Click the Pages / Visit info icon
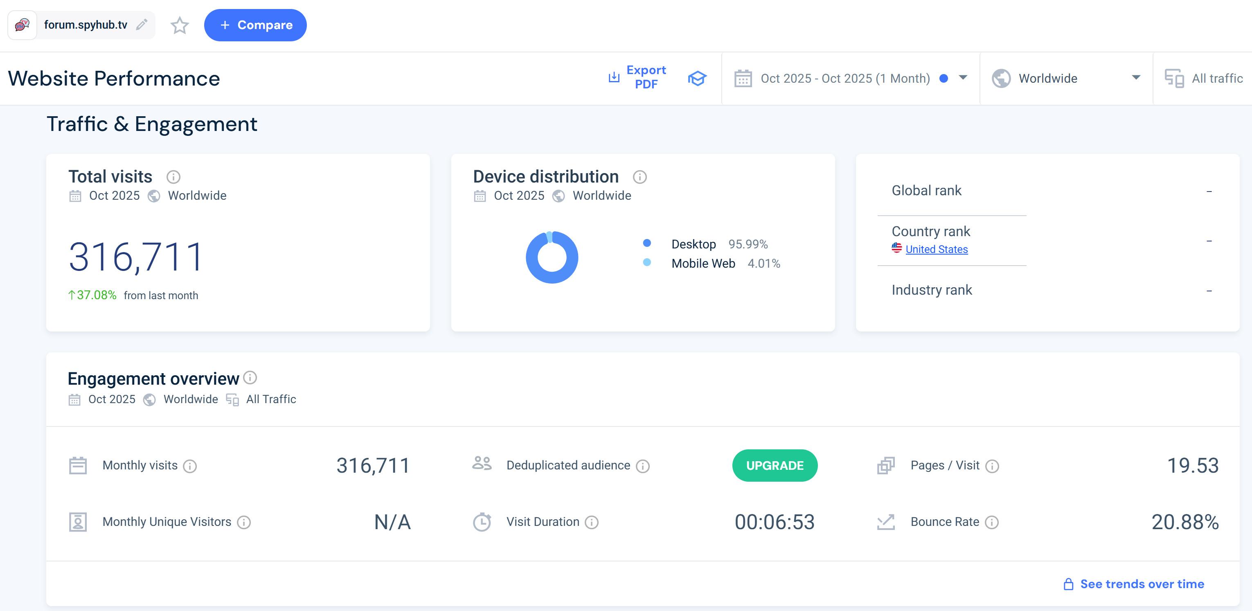The width and height of the screenshot is (1252, 611). 992,466
